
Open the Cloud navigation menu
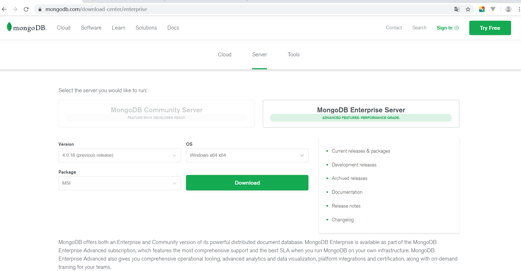[x=64, y=28]
